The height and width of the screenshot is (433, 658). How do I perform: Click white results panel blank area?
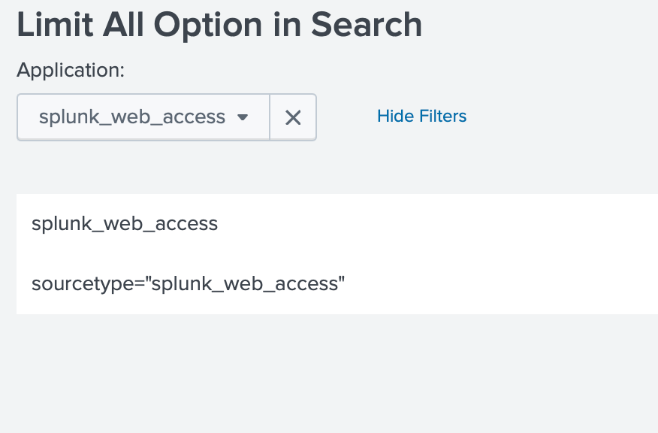pos(488,254)
